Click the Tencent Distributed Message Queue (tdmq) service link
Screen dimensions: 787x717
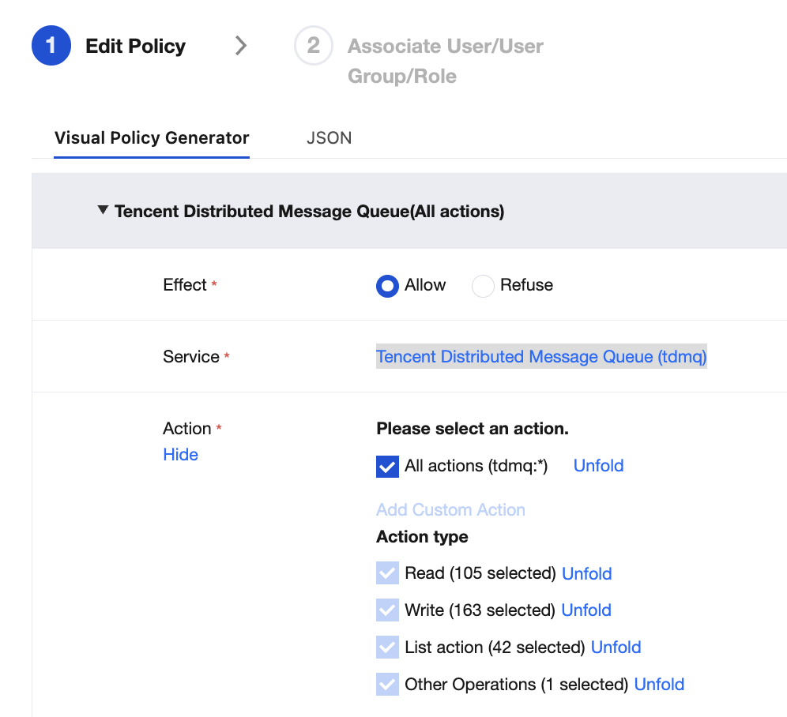[541, 357]
